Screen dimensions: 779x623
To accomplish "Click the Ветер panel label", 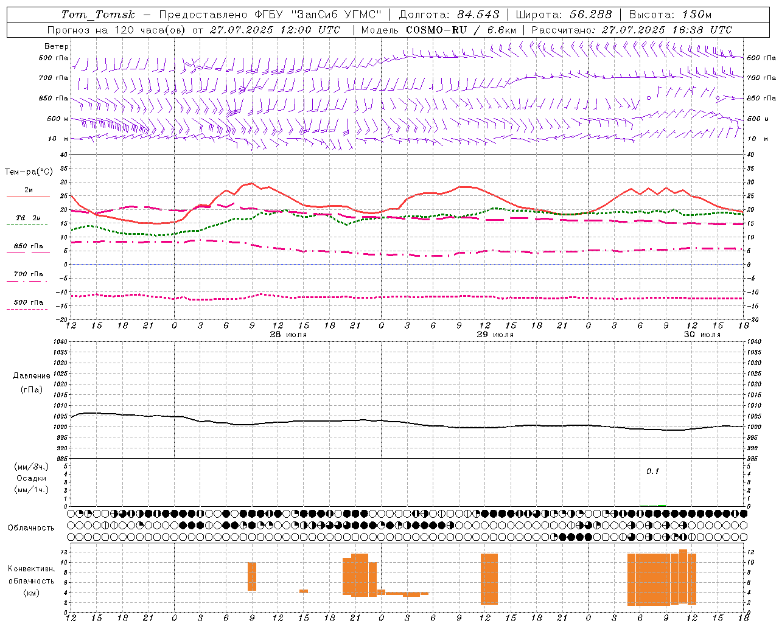I will (57, 46).
